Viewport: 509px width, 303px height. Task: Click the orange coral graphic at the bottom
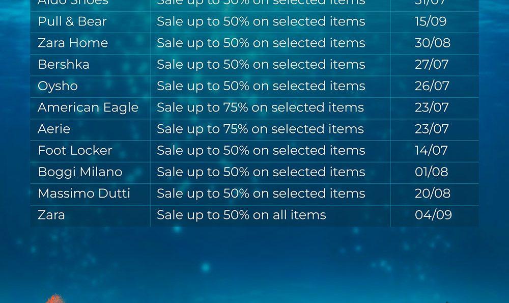(54, 298)
